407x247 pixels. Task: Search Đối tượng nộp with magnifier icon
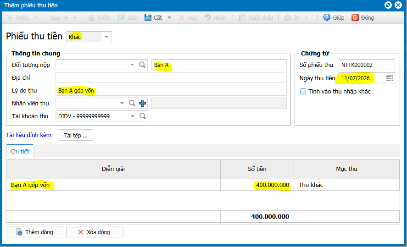(142, 65)
